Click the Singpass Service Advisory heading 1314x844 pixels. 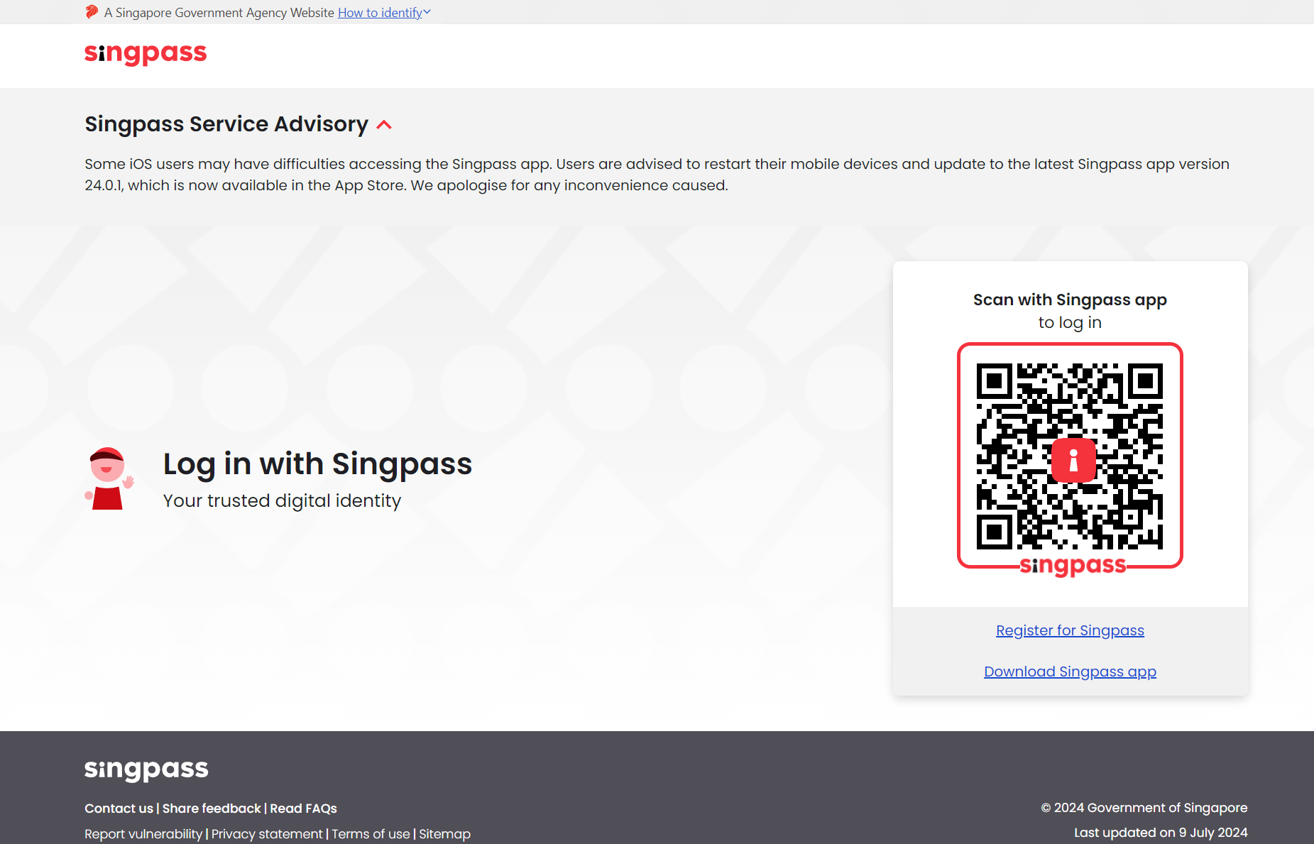coord(226,124)
